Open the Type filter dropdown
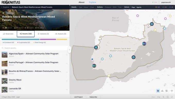 tap(80, 7)
